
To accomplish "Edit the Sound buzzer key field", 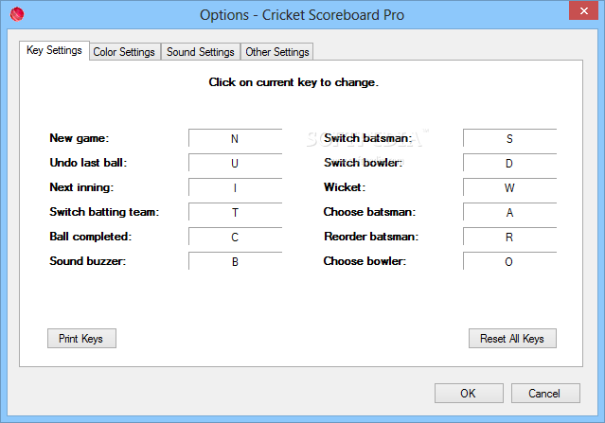I will [236, 261].
